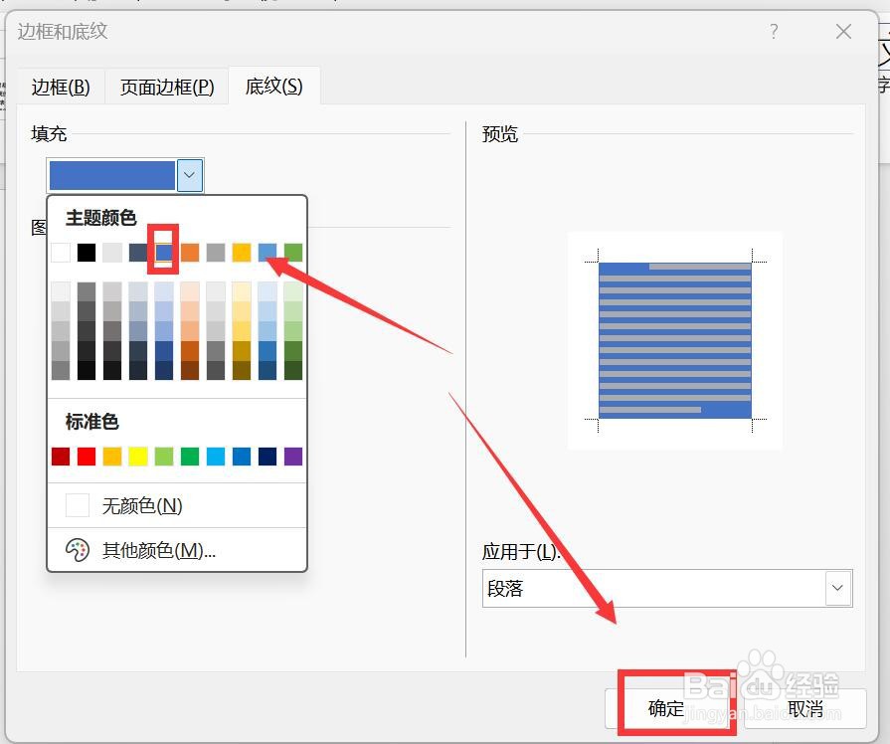Open the 应用于 dropdown showing 段落
This screenshot has height=744, width=890.
[837, 588]
